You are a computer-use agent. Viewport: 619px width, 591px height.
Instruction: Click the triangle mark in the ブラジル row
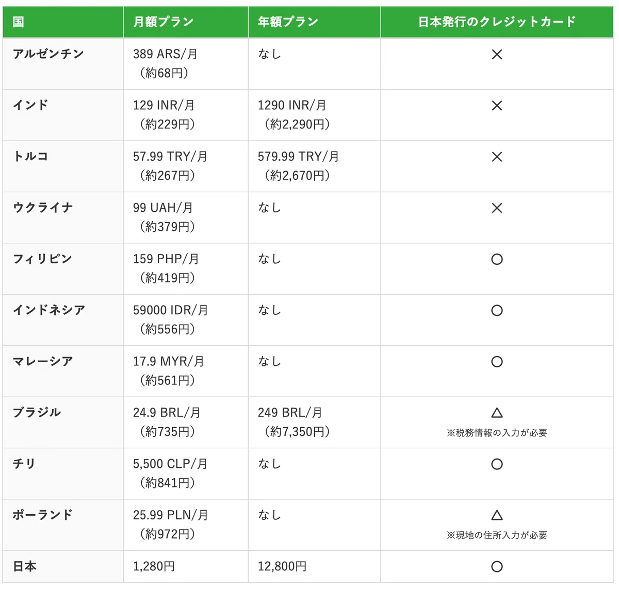[x=497, y=413]
